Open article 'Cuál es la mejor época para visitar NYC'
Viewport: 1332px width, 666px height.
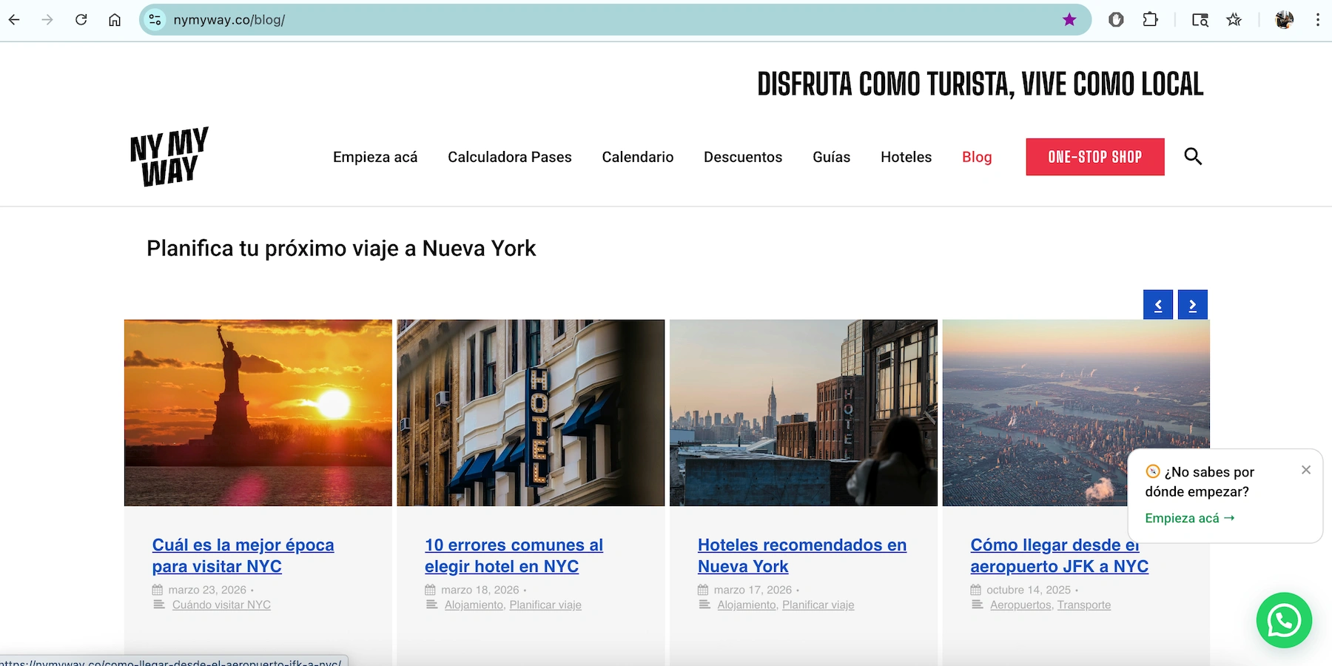(x=243, y=555)
